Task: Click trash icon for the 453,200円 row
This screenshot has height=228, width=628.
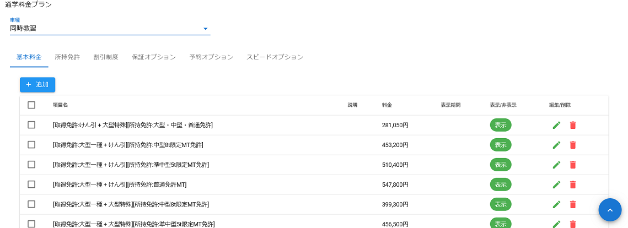Action: tap(573, 145)
